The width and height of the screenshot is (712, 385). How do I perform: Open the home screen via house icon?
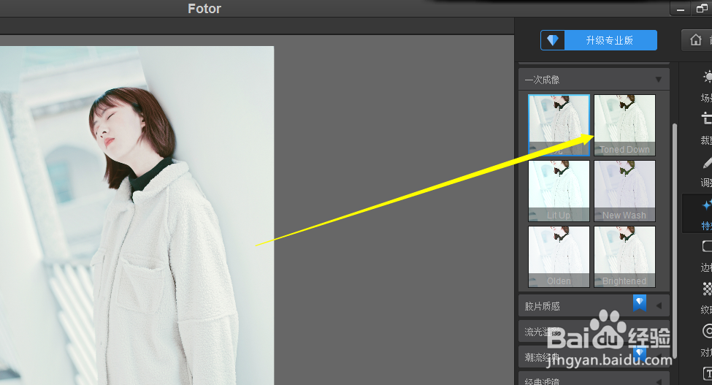coord(696,40)
